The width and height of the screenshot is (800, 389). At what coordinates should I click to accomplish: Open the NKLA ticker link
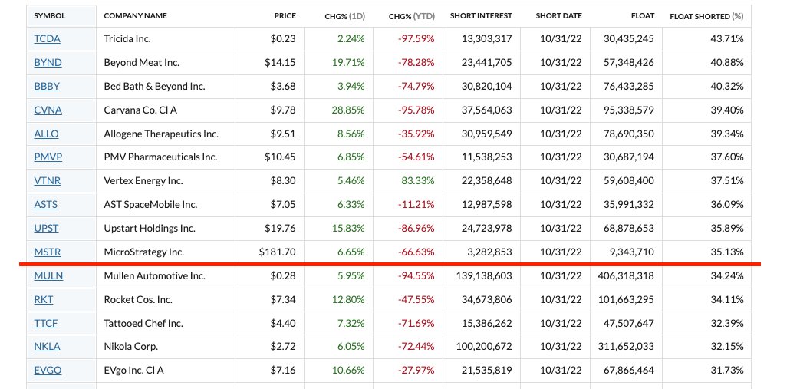[x=47, y=347]
